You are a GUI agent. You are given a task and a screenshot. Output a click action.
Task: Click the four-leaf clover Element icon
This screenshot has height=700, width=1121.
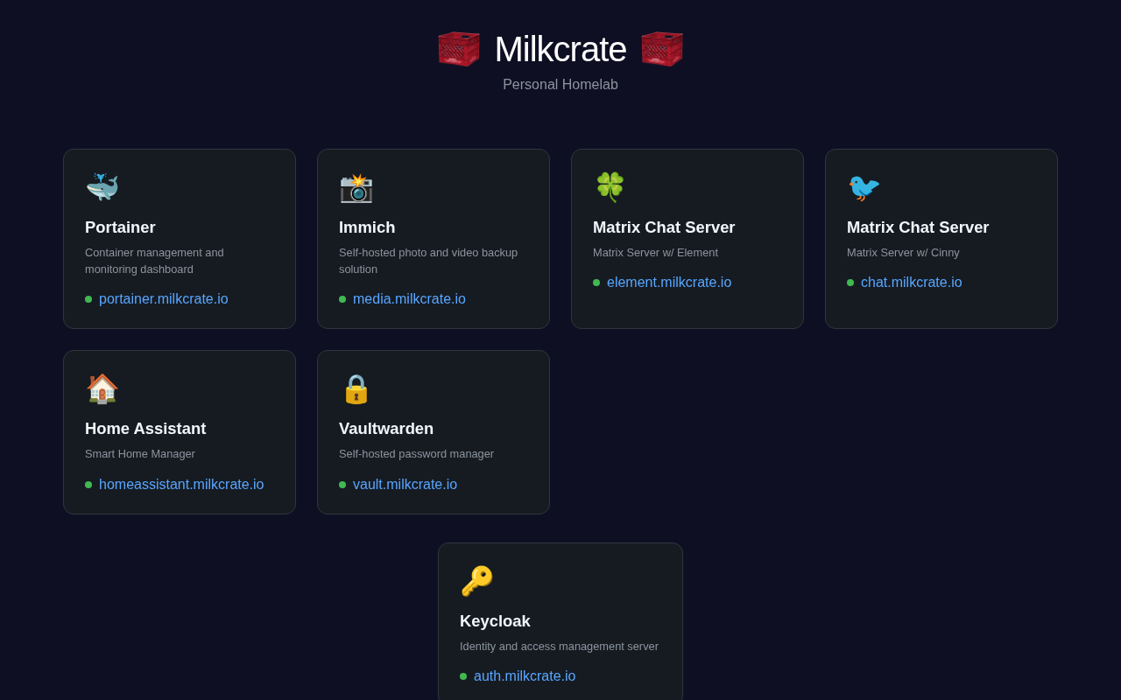click(x=610, y=187)
